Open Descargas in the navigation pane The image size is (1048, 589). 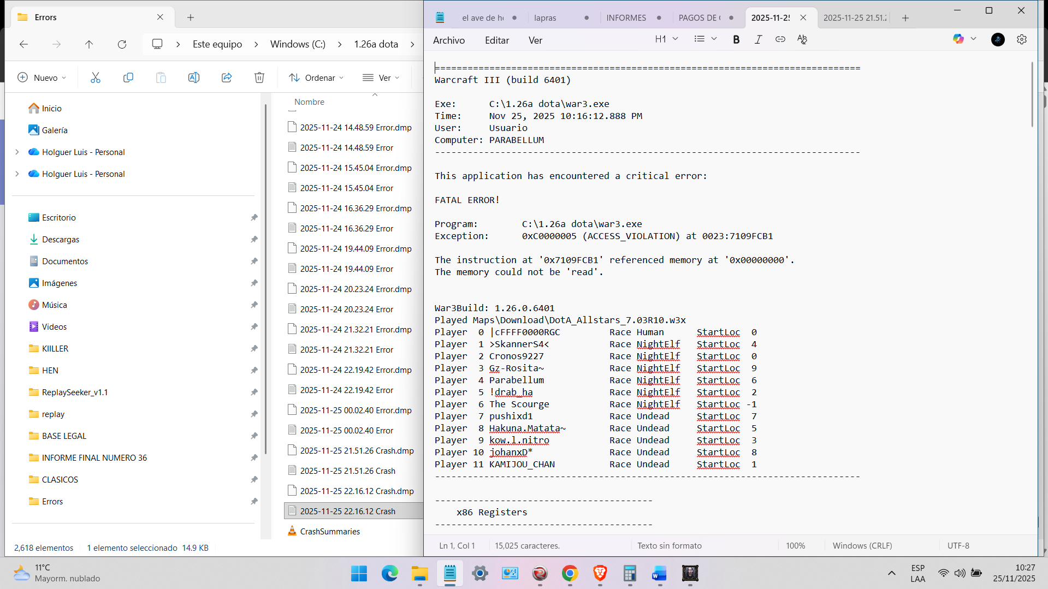click(x=61, y=240)
